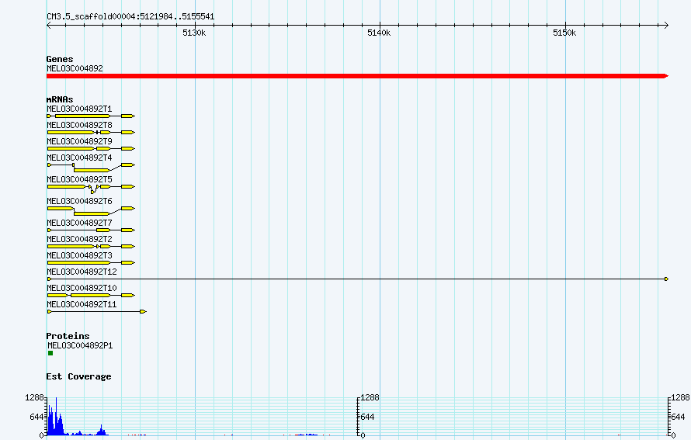Click transcript label MELO3C004892T2
Image resolution: width=691 pixels, height=440 pixels.
[x=79, y=239]
